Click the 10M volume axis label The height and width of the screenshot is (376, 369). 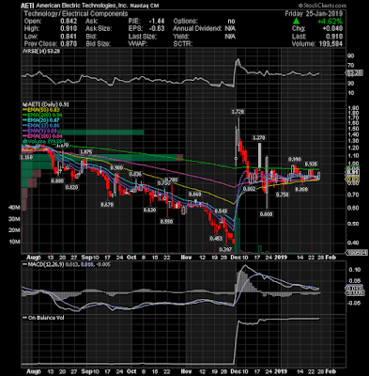(x=15, y=243)
